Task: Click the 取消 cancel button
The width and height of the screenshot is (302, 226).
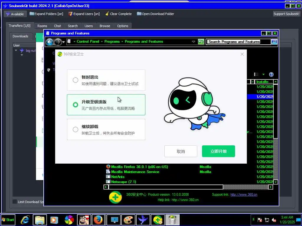Action: (181, 151)
